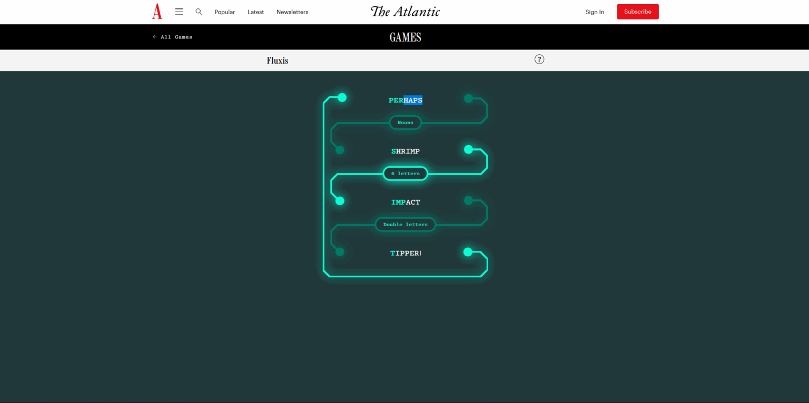
Task: Click The Atlantic wordmark logo
Action: coord(405,12)
